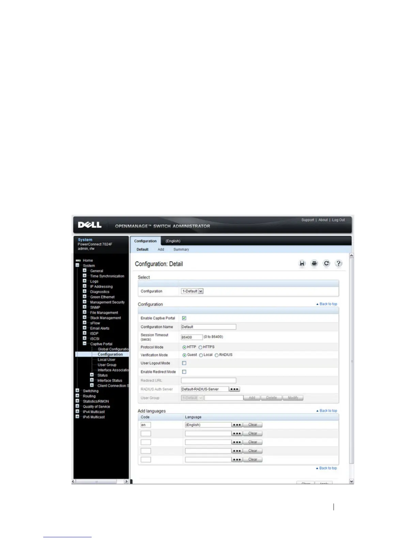Expand the SNMP tree node
The image size is (417, 540).
coord(84,307)
